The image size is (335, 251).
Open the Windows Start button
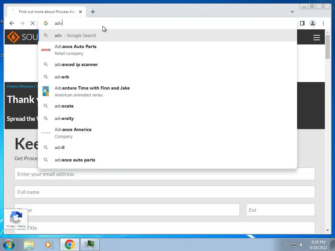[x=8, y=244]
